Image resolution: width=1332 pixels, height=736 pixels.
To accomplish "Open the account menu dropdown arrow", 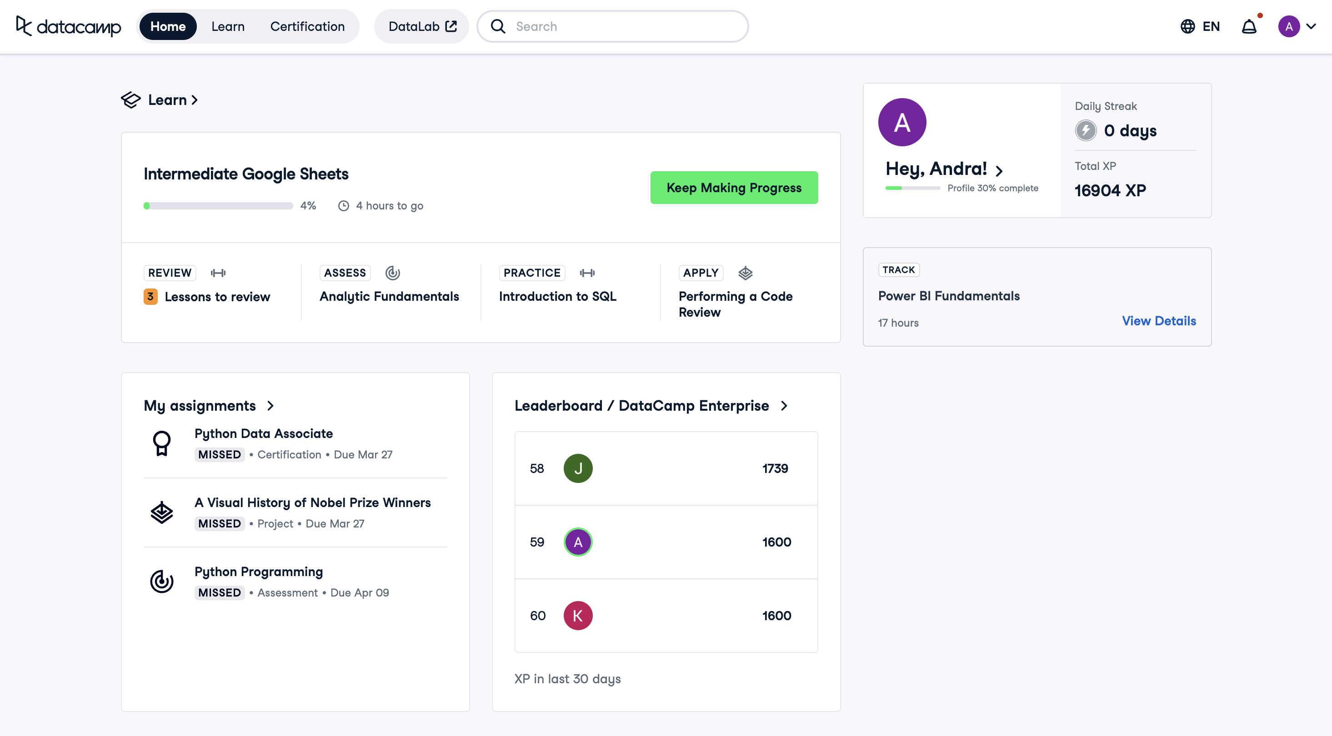I will [1312, 26].
